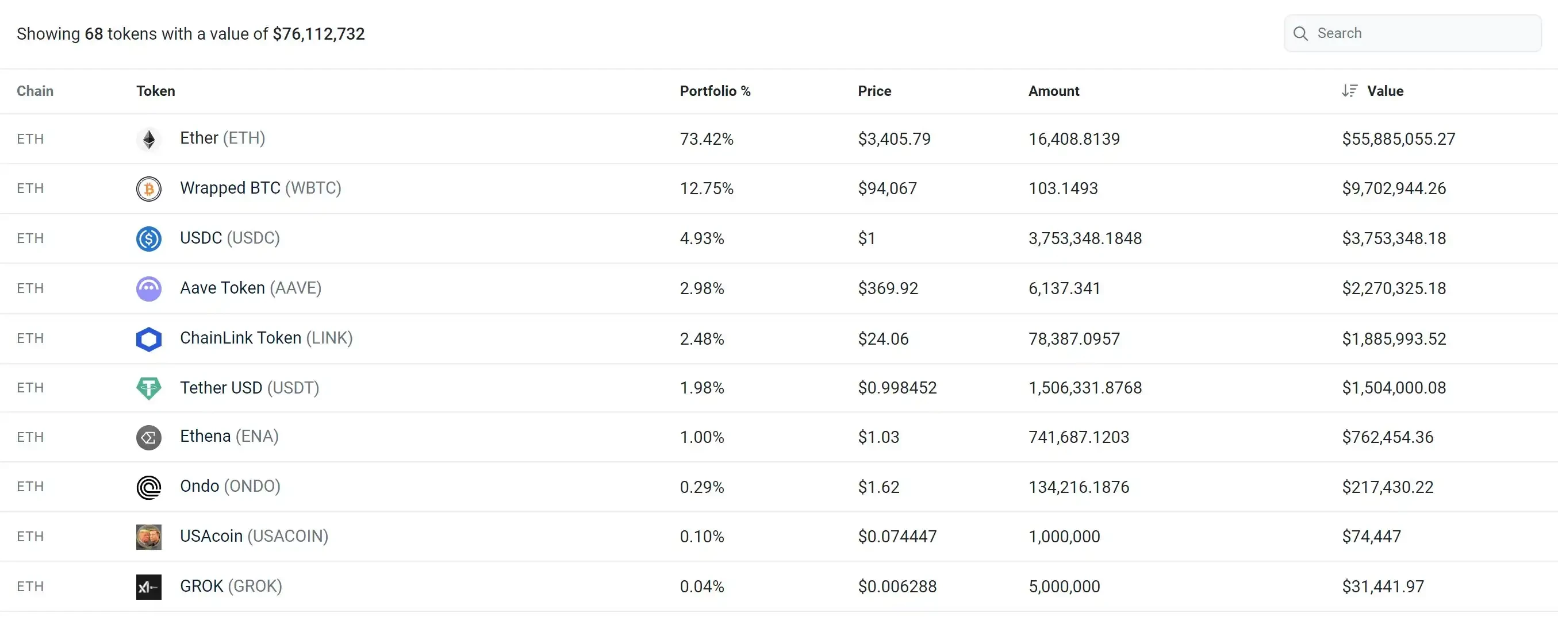Click the USDC token icon
Viewport: 1558px width, 617px height.
point(149,239)
